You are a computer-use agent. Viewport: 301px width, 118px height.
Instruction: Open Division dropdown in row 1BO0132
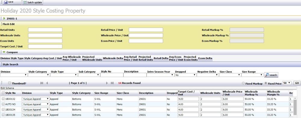(x=36, y=99)
